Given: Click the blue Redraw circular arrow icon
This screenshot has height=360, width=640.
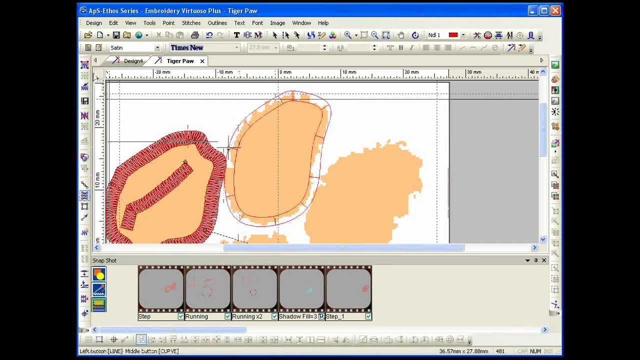Looking at the screenshot, I should pyautogui.click(x=415, y=35).
